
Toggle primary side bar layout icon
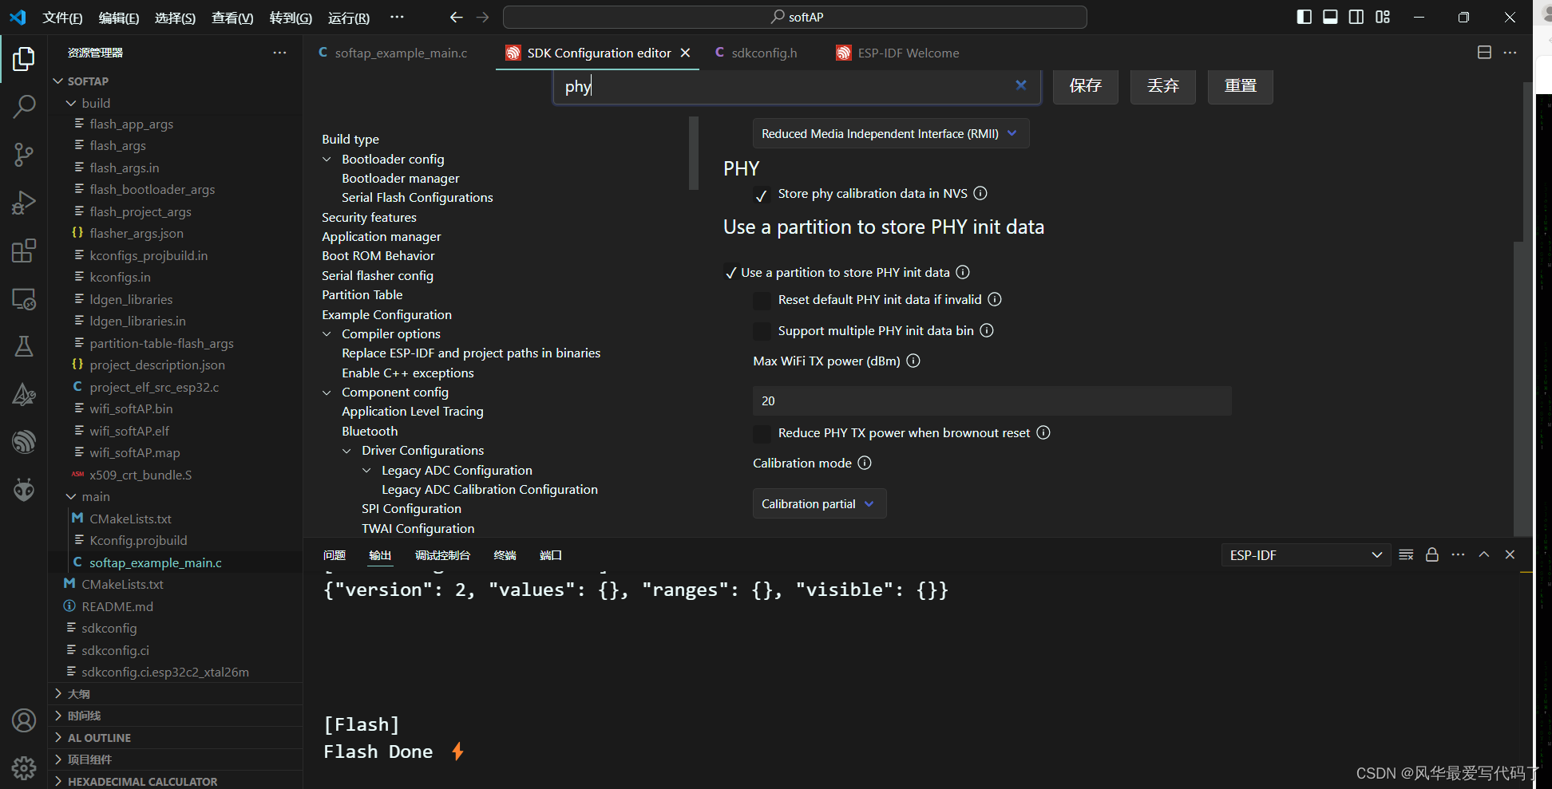tap(1304, 17)
